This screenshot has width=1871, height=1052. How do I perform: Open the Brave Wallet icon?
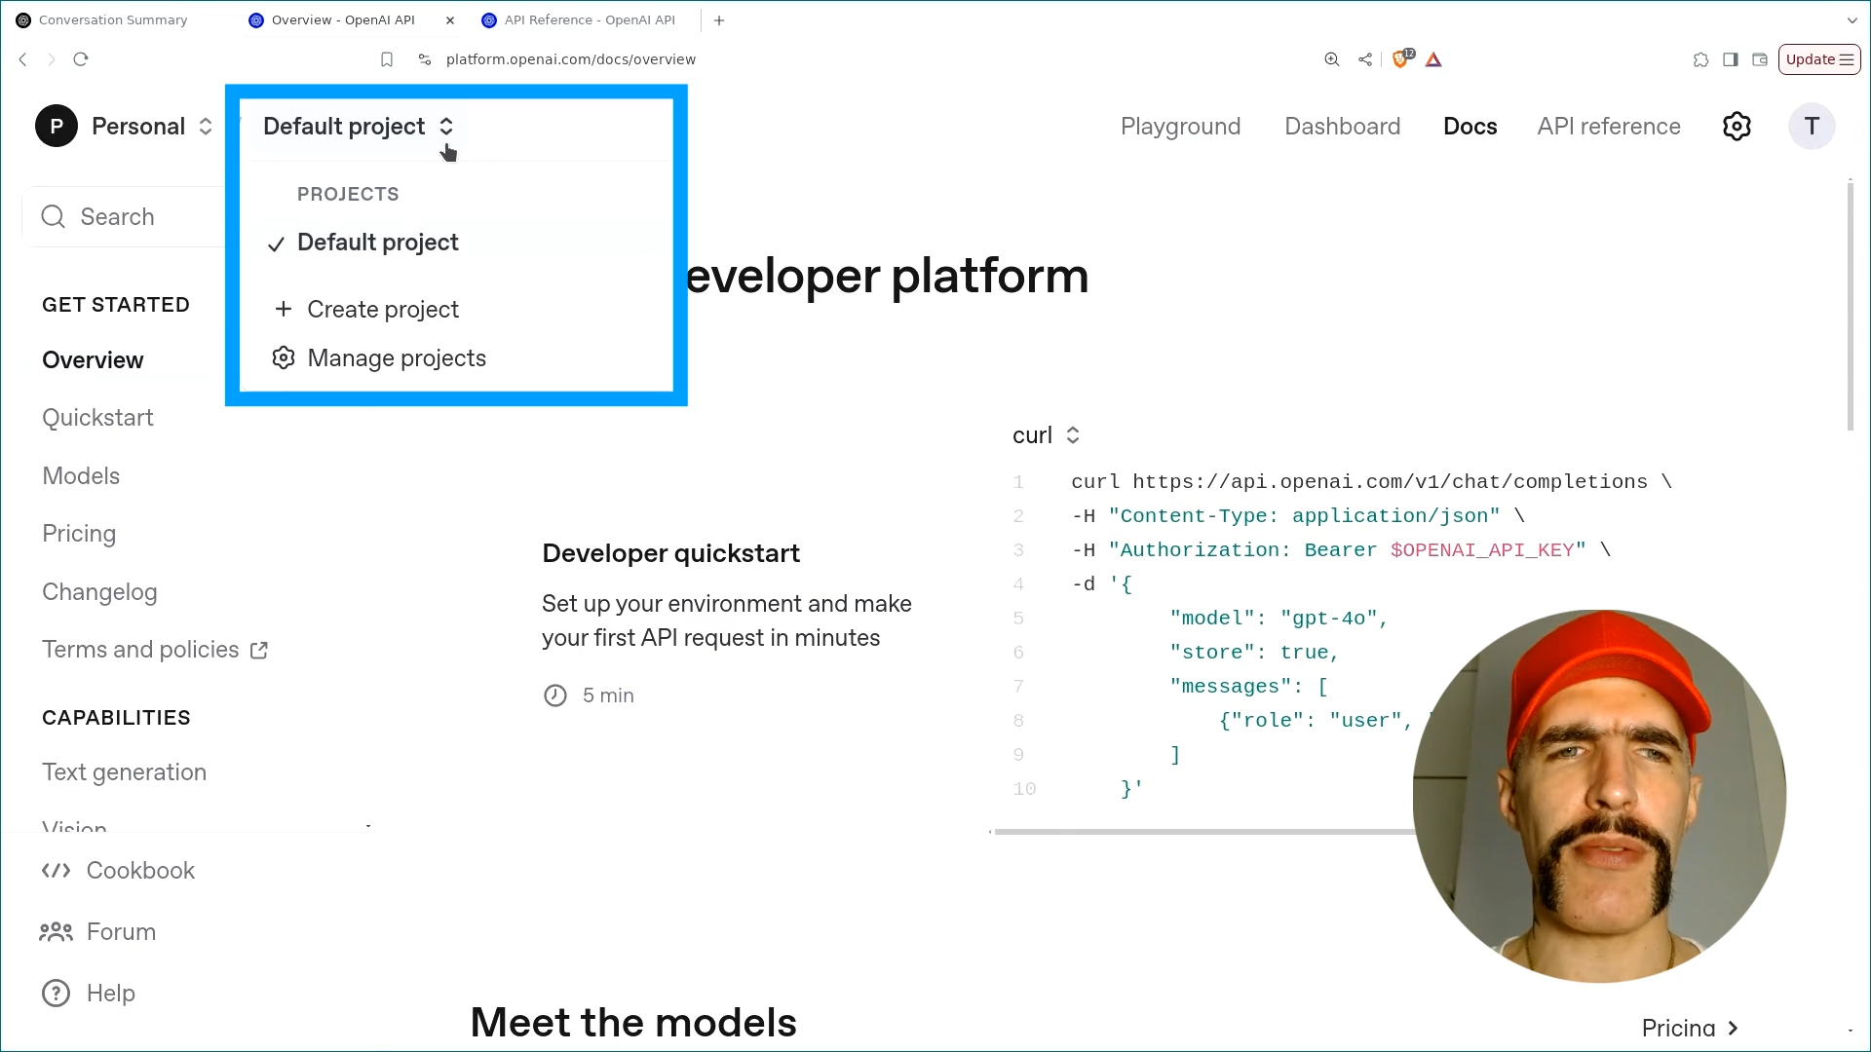1760,59
